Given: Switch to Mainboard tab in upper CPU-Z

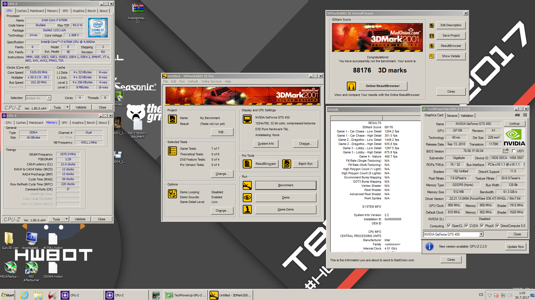Looking at the screenshot, I should 37,11.
